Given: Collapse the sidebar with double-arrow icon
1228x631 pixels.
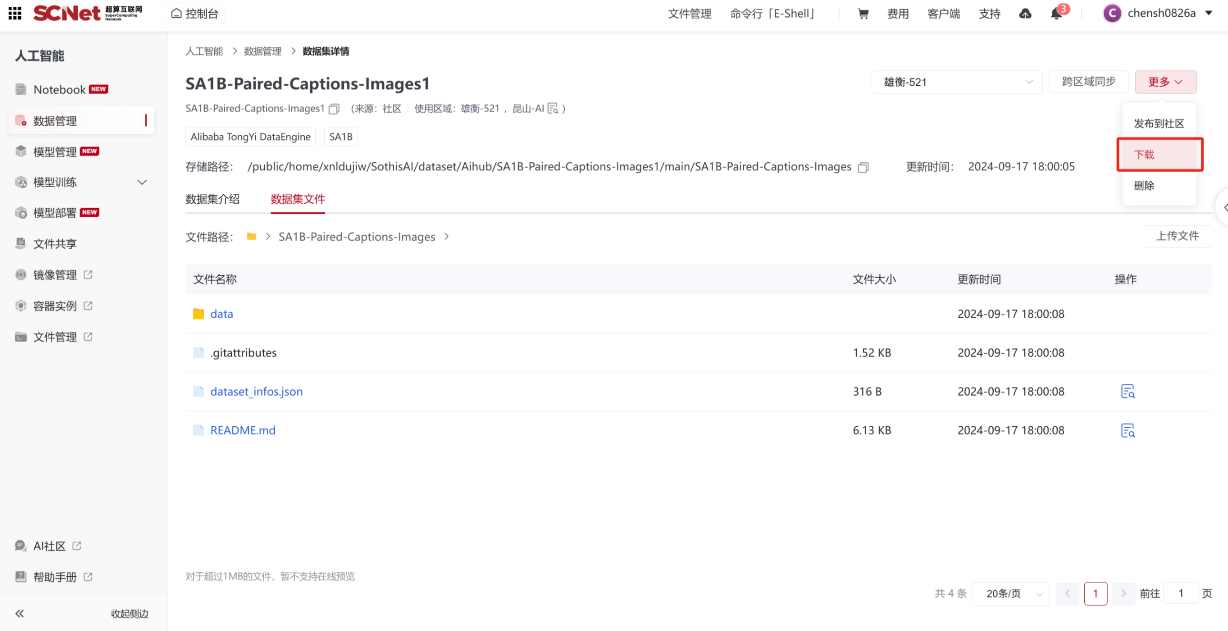Looking at the screenshot, I should pos(20,613).
